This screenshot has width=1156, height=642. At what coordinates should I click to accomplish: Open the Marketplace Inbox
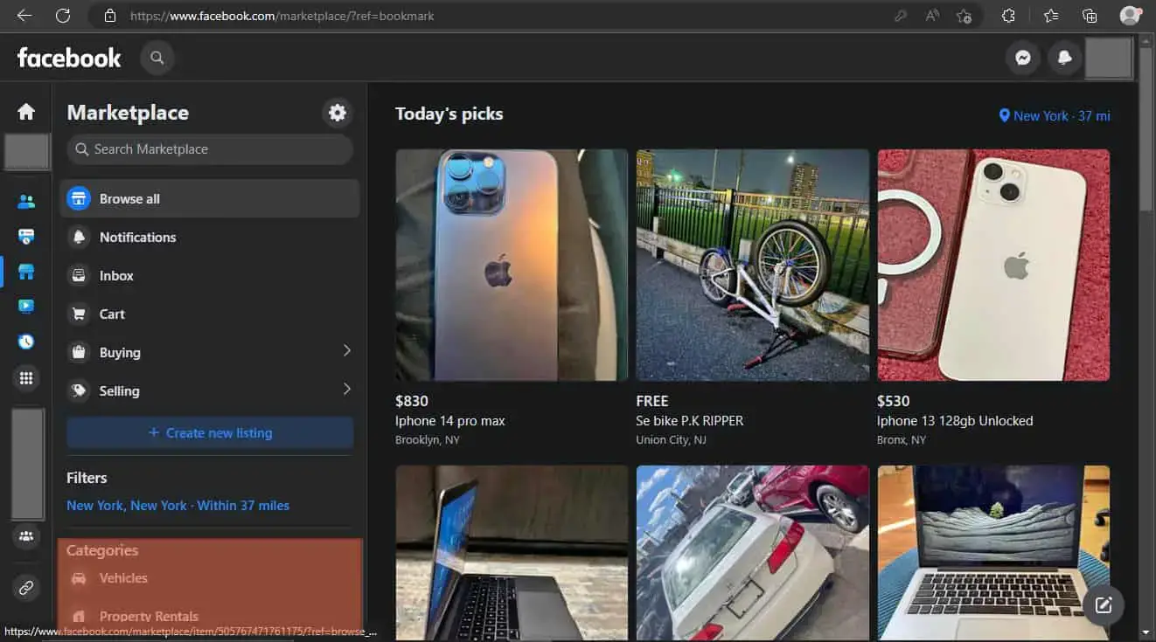(x=210, y=275)
